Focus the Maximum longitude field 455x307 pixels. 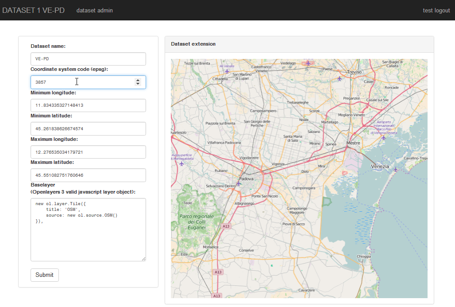click(88, 152)
